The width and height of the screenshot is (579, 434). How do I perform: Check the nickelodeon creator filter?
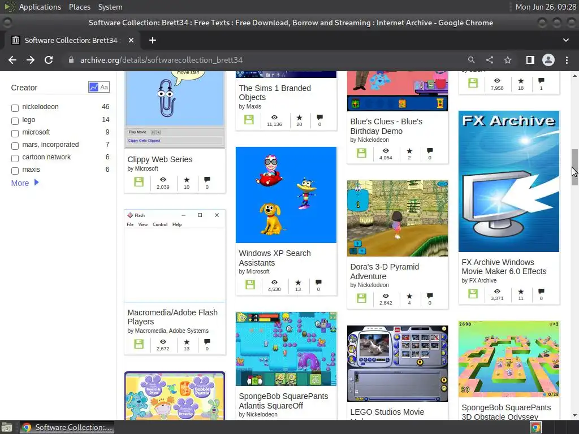point(15,108)
